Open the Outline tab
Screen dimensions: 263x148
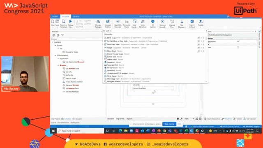[238, 119]
